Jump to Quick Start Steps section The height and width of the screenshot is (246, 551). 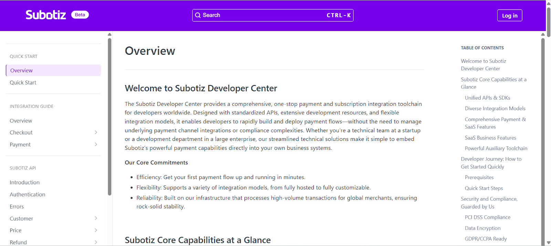[x=484, y=188]
